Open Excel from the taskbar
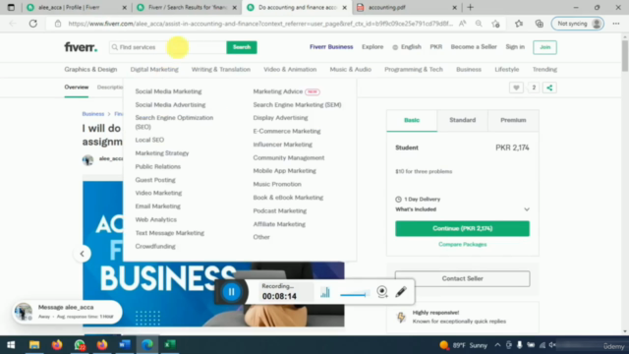Viewport: 629px width, 354px height. tap(170, 345)
